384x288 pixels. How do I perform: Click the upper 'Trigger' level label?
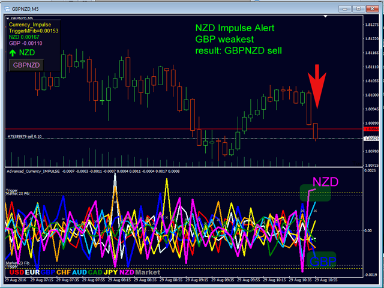[12, 190]
